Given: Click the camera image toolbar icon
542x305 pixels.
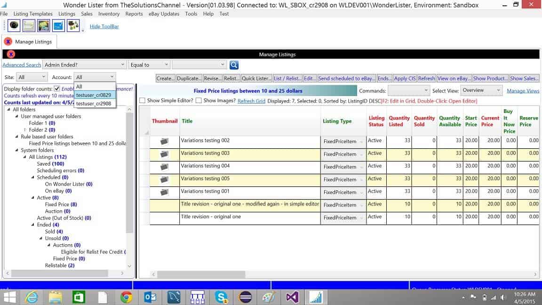Looking at the screenshot, I should tap(14, 25).
